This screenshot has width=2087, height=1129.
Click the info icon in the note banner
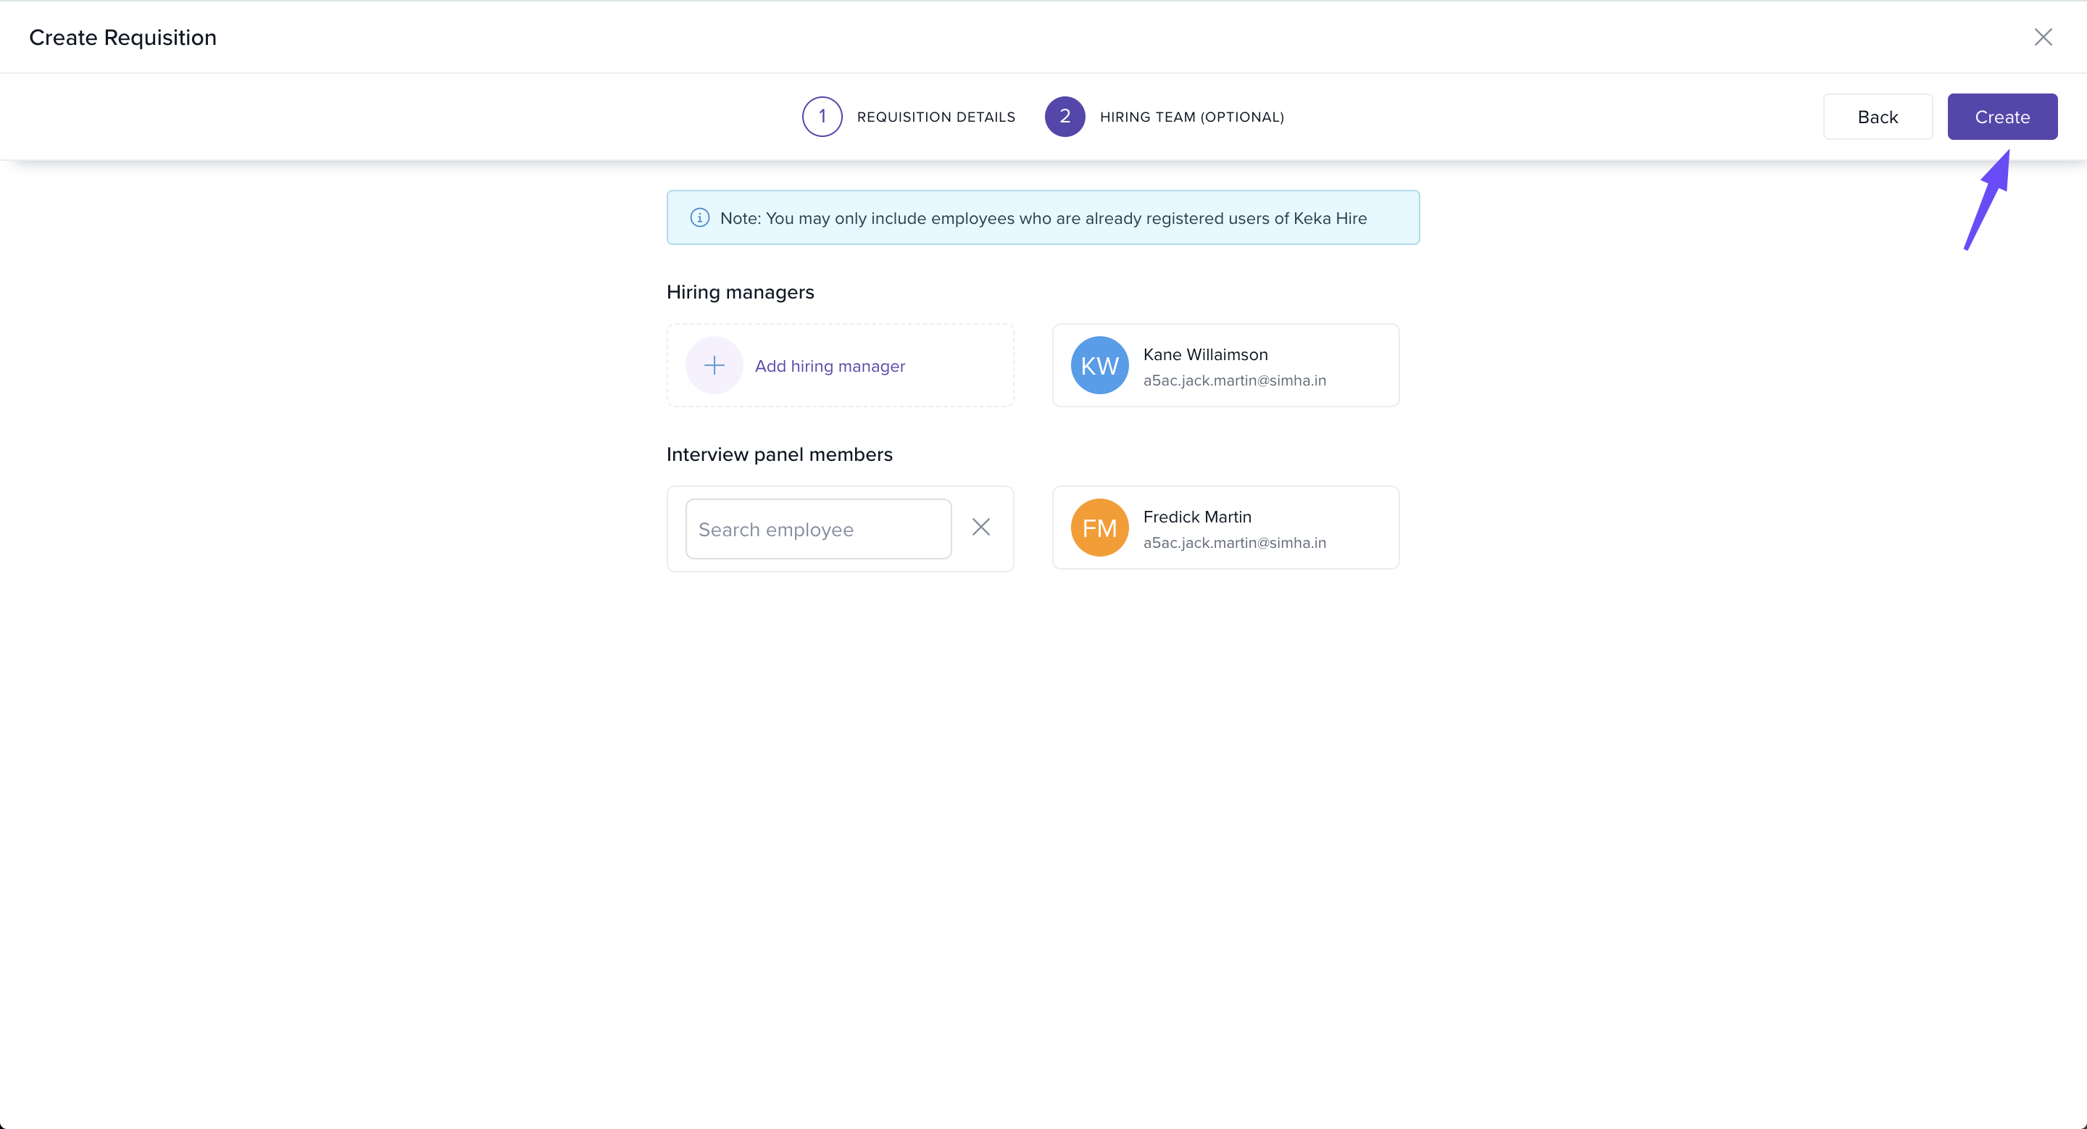pos(699,217)
